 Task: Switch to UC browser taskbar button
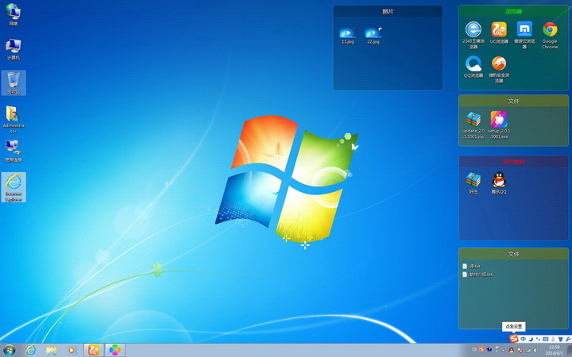click(94, 351)
